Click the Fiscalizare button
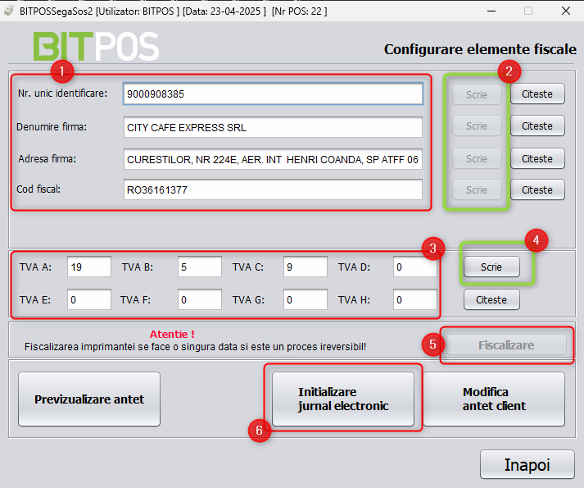 coord(506,345)
